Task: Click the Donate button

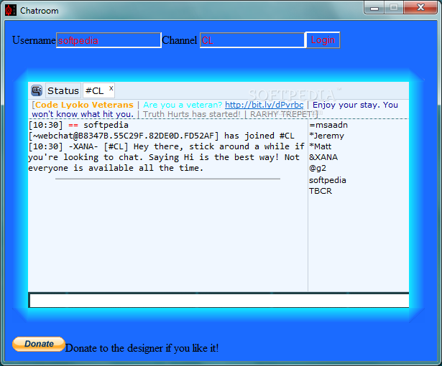Action: pyautogui.click(x=39, y=344)
